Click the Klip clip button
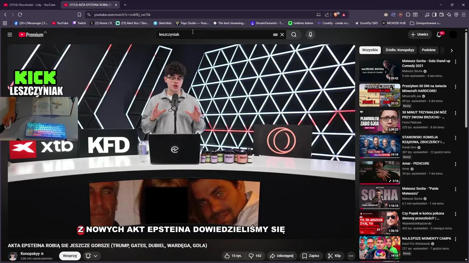The height and width of the screenshot is (263, 469). [334, 256]
